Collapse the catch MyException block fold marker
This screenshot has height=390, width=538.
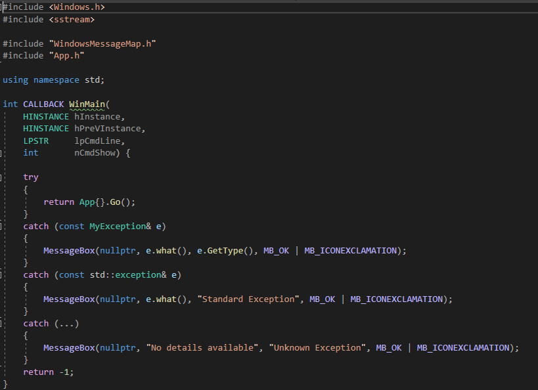point(1,226)
